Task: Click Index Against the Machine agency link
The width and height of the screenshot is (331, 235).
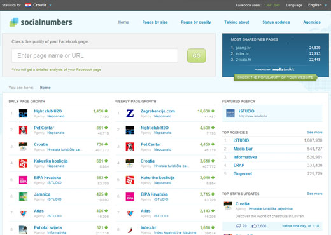Action: [175, 232]
